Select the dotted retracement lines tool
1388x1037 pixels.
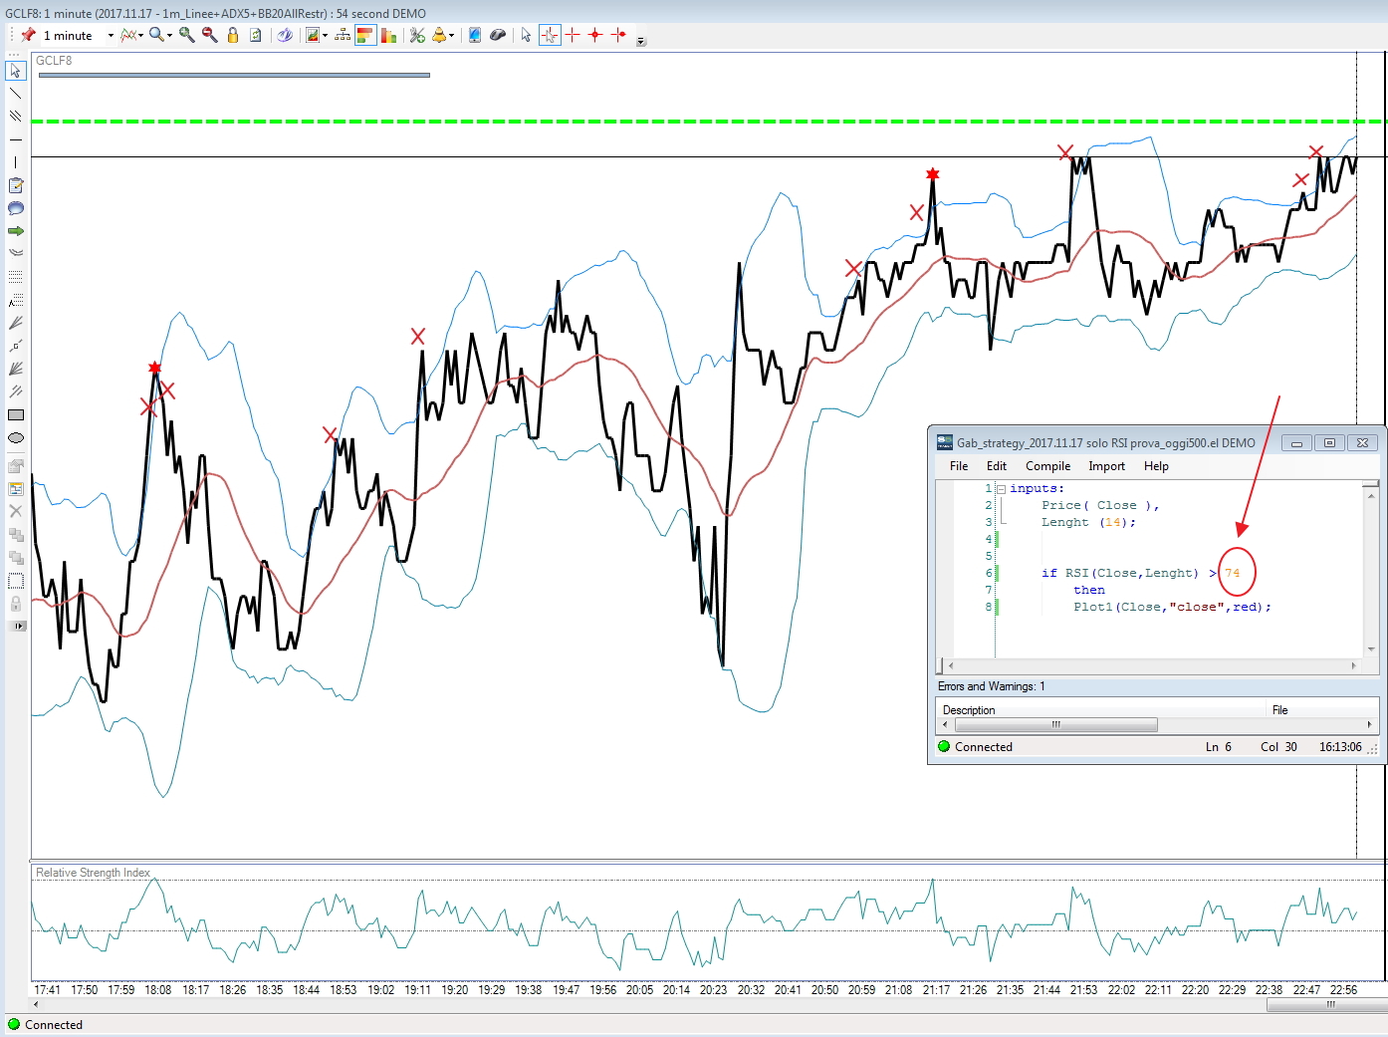pos(15,276)
